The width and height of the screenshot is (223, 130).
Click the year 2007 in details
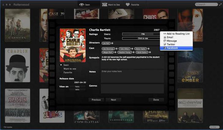pyautogui.click(x=157, y=30)
